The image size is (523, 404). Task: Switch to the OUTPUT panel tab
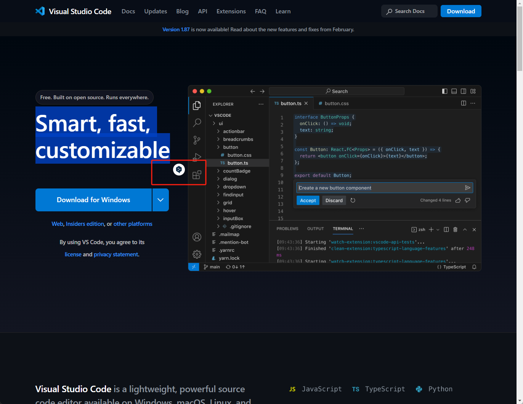(x=316, y=229)
